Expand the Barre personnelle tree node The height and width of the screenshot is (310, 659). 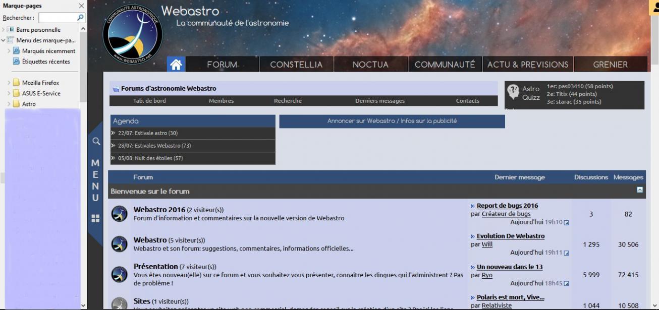3,30
